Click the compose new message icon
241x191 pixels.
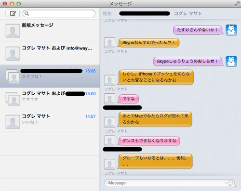[13, 13]
